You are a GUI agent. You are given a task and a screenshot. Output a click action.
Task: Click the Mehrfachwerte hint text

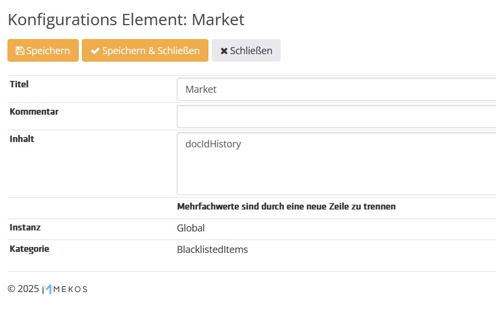tap(286, 206)
